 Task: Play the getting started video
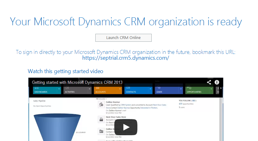(126, 127)
